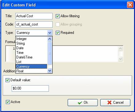Click the red X Cancel button
Screen dimensions: 135x112
pos(115,102)
